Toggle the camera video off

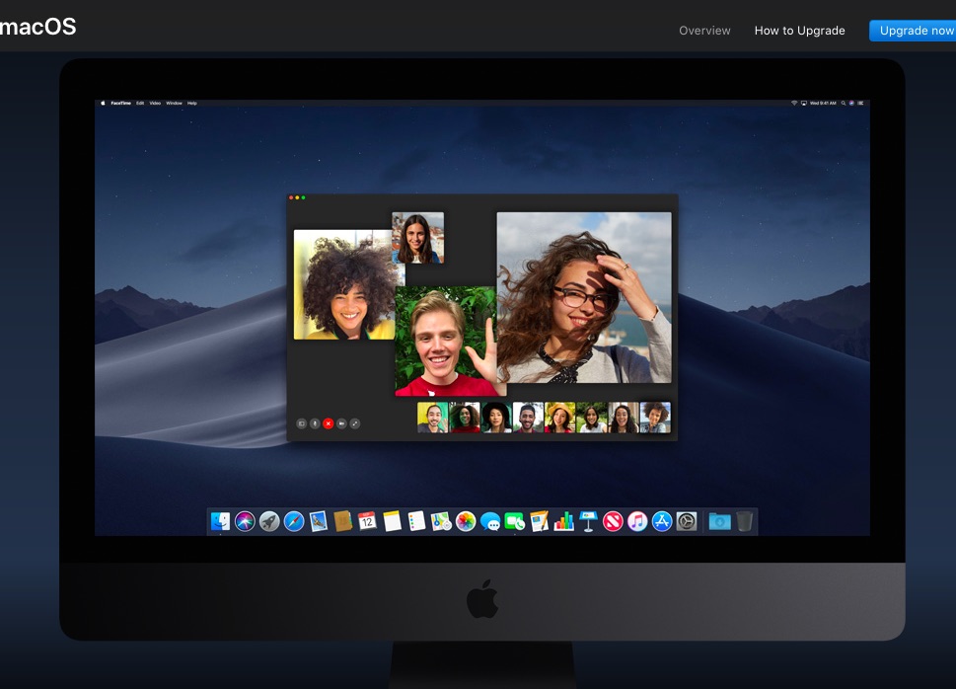point(341,423)
